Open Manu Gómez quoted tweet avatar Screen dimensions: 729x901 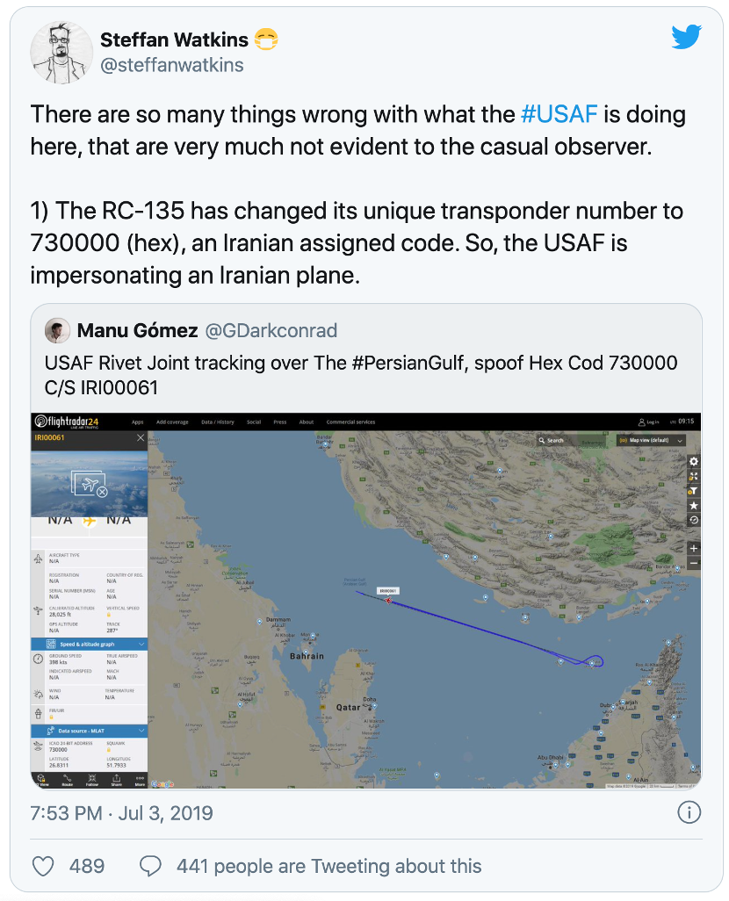pos(57,330)
